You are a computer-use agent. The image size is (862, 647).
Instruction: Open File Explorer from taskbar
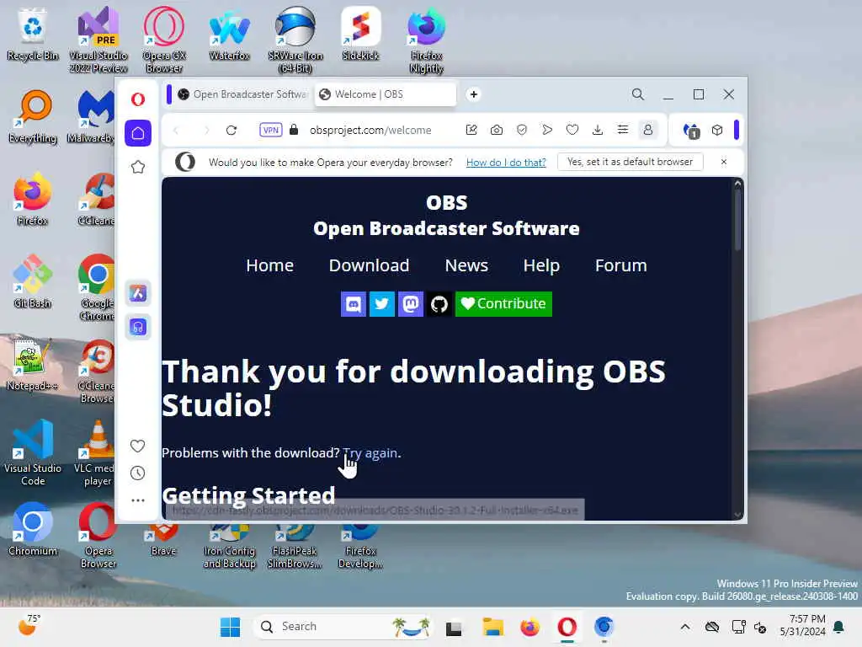(493, 627)
